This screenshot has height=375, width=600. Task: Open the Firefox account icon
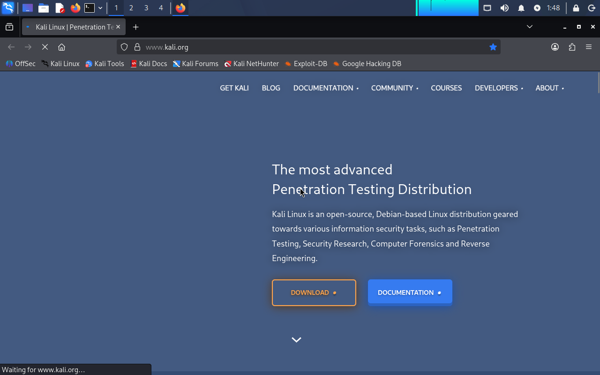click(x=555, y=47)
